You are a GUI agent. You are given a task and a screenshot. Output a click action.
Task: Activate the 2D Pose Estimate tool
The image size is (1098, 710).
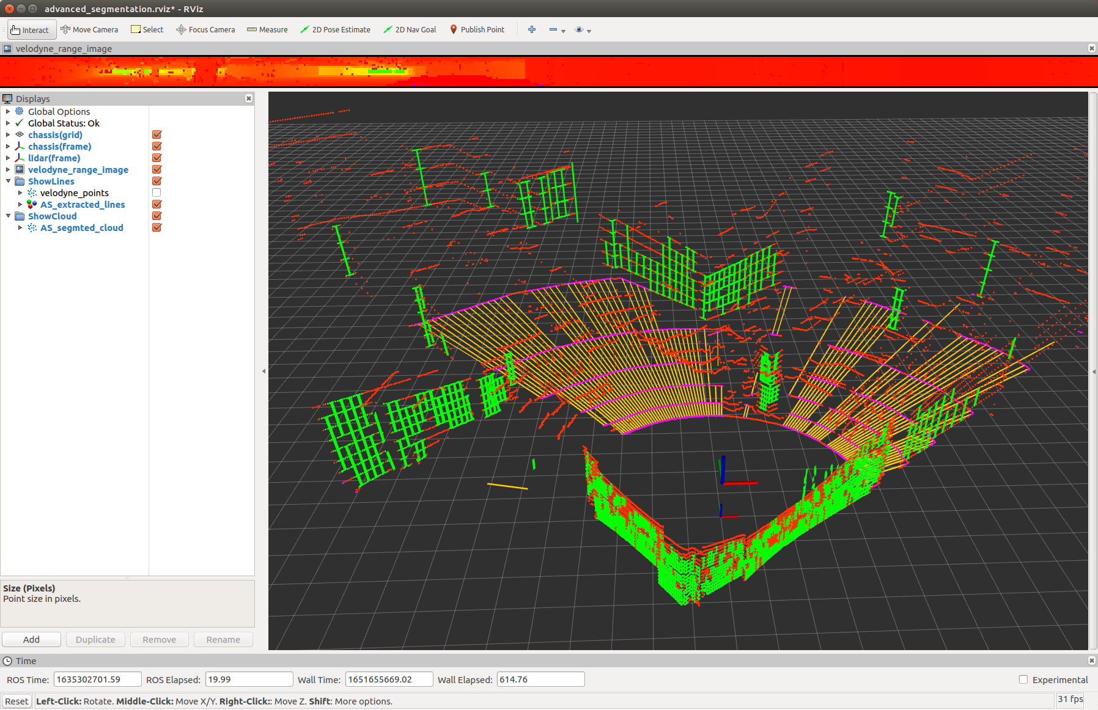335,29
